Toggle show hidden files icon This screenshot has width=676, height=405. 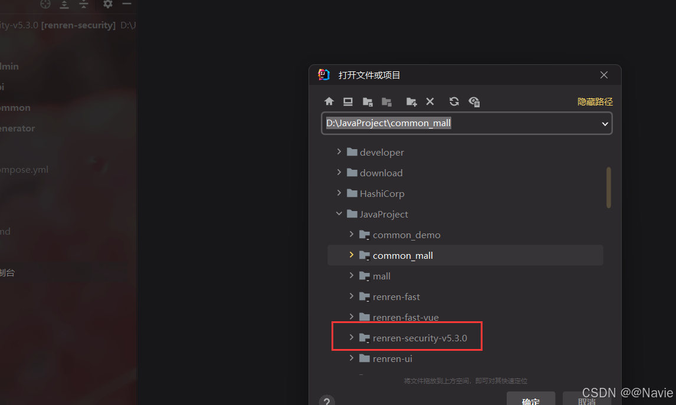(x=474, y=101)
